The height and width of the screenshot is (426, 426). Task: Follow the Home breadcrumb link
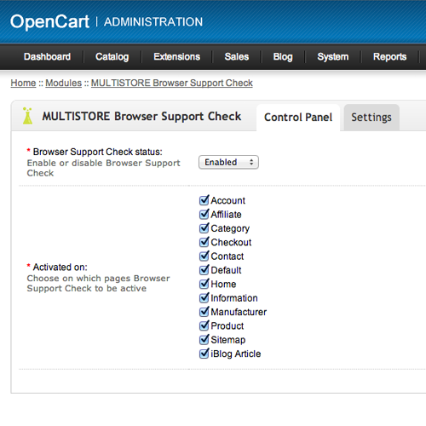[23, 83]
